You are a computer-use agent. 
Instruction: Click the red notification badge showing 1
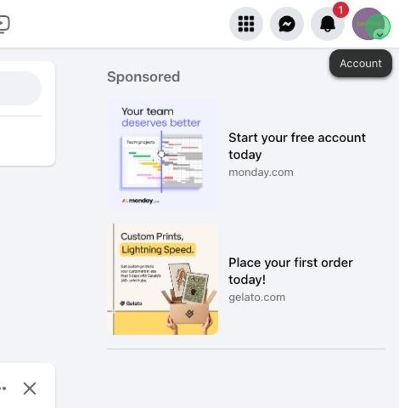click(x=341, y=10)
